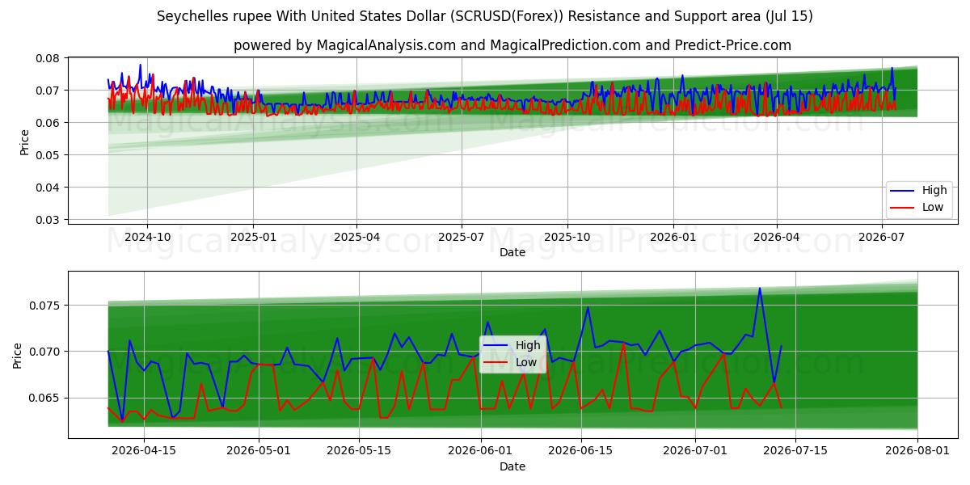
Task: Click the upper chart 'Price' axis label
Action: click(24, 142)
